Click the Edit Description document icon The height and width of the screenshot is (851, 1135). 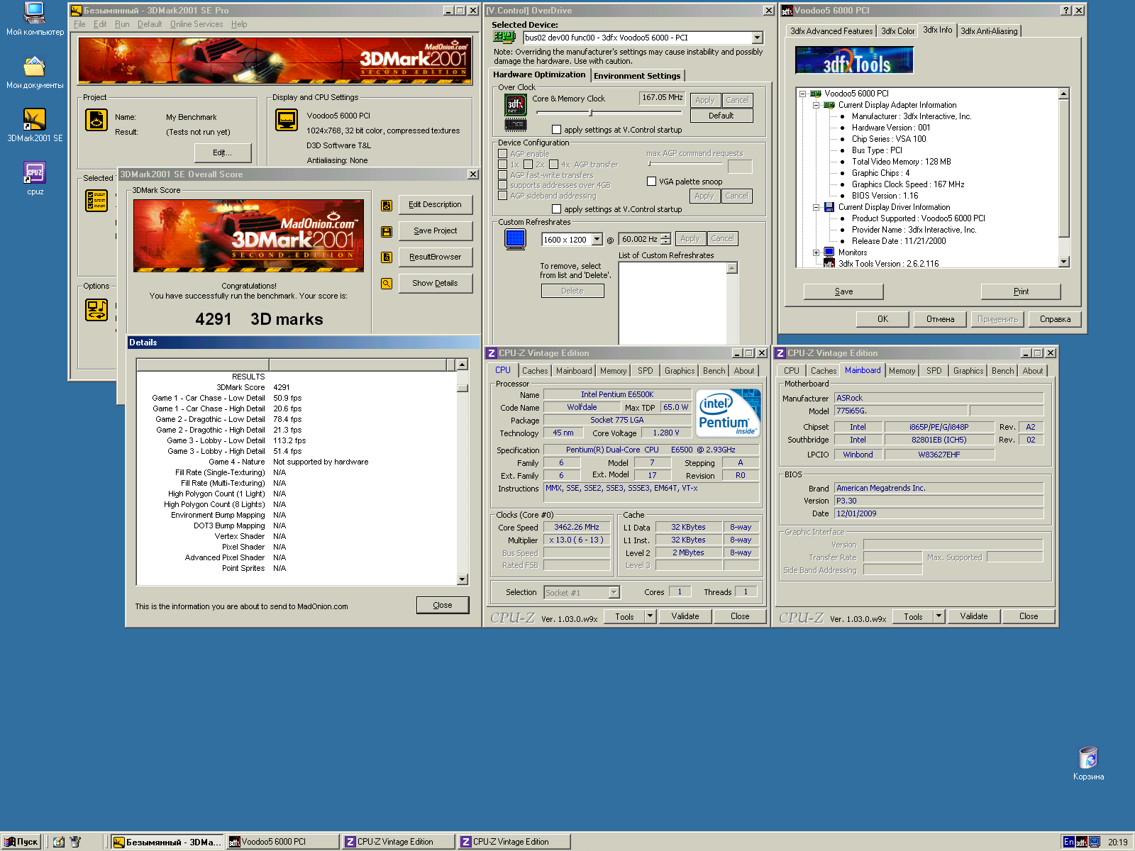pyautogui.click(x=387, y=205)
